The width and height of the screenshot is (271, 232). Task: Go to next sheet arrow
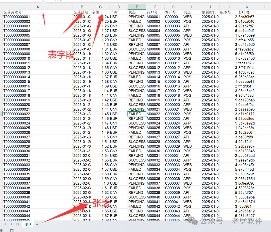[11, 224]
